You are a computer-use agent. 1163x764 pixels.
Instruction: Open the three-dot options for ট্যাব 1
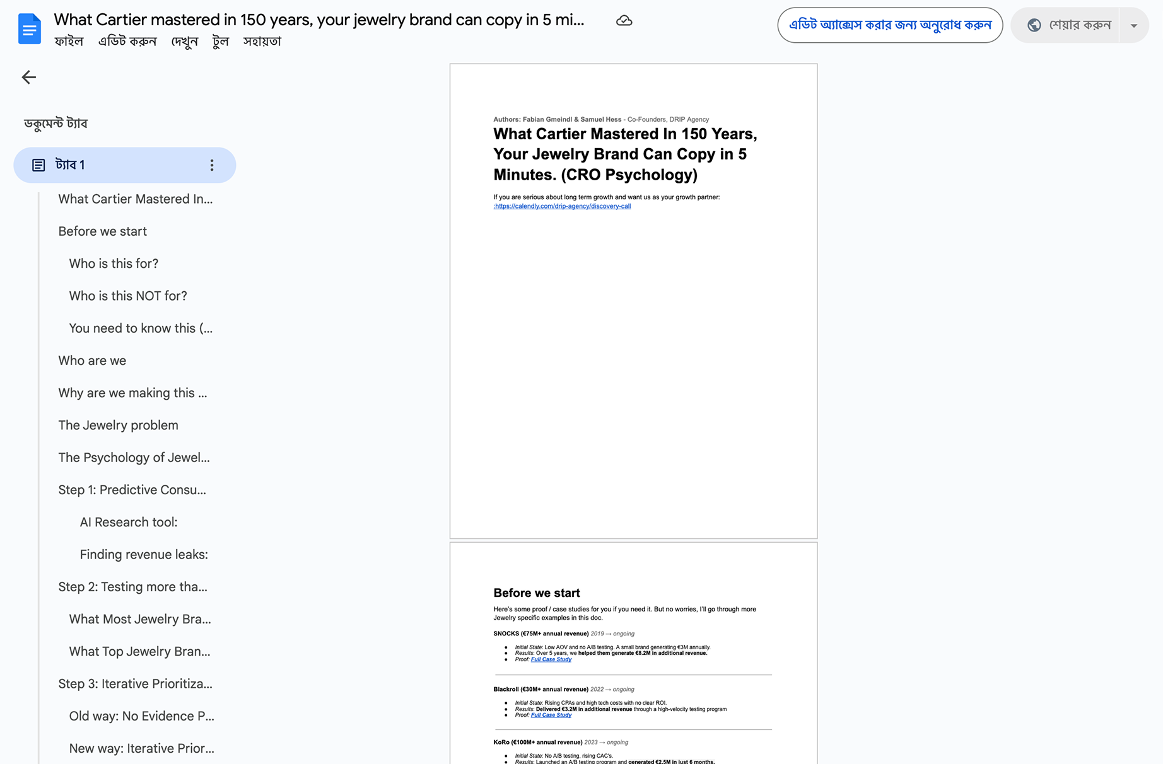click(x=212, y=165)
